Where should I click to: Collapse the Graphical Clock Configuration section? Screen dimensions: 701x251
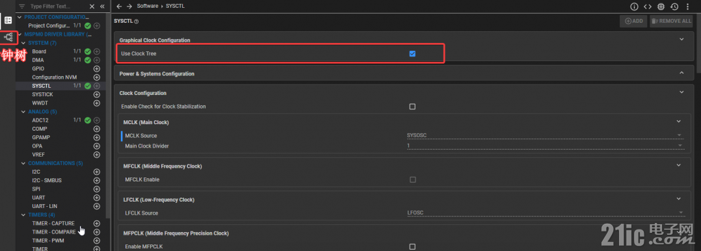(x=681, y=40)
